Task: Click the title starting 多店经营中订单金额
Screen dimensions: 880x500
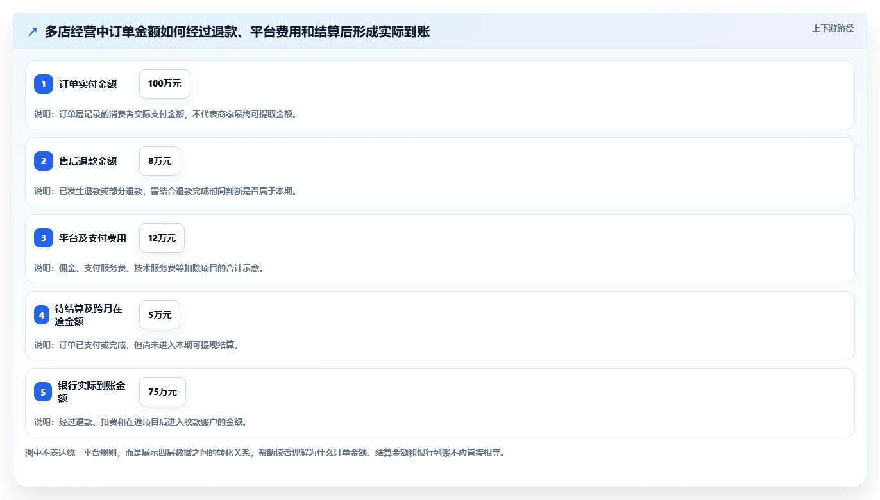Action: click(237, 32)
